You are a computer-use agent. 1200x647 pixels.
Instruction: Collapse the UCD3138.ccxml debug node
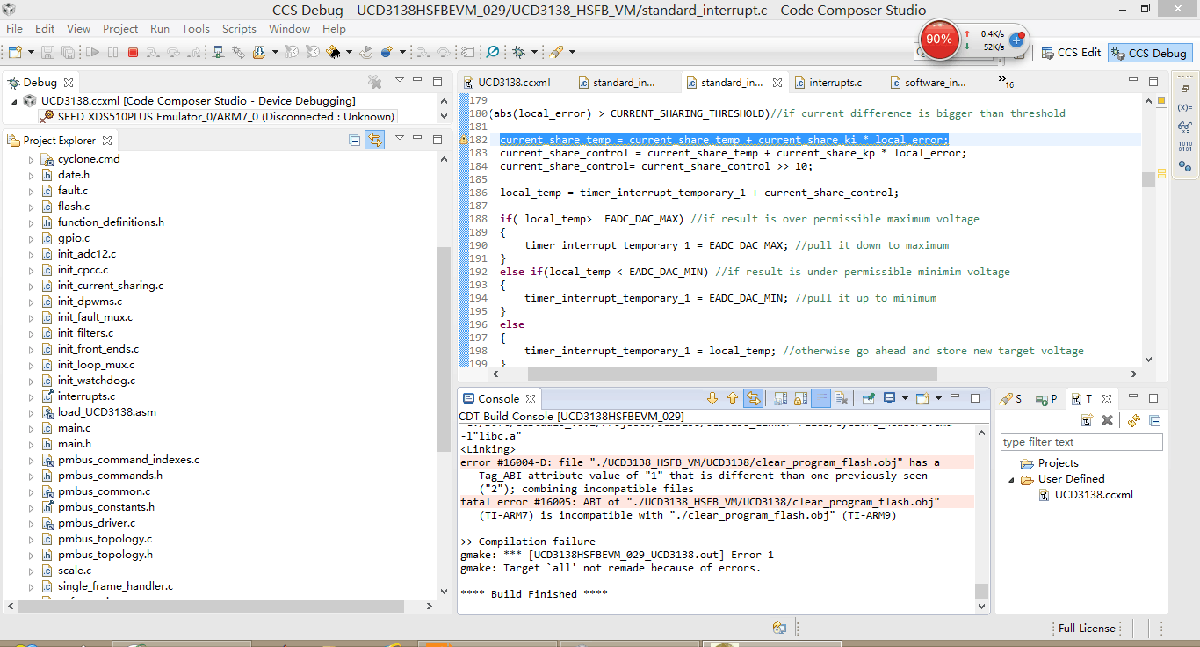click(x=16, y=101)
